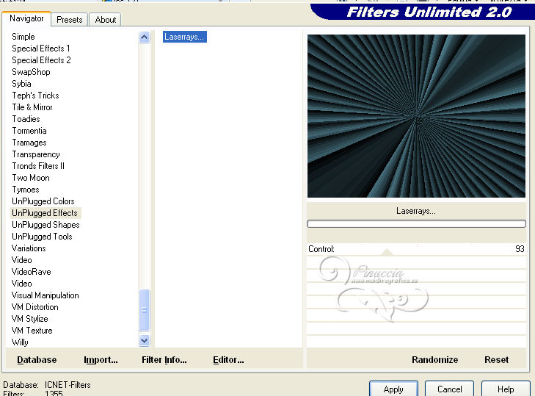Select the Laserrays filter entry

coord(185,37)
